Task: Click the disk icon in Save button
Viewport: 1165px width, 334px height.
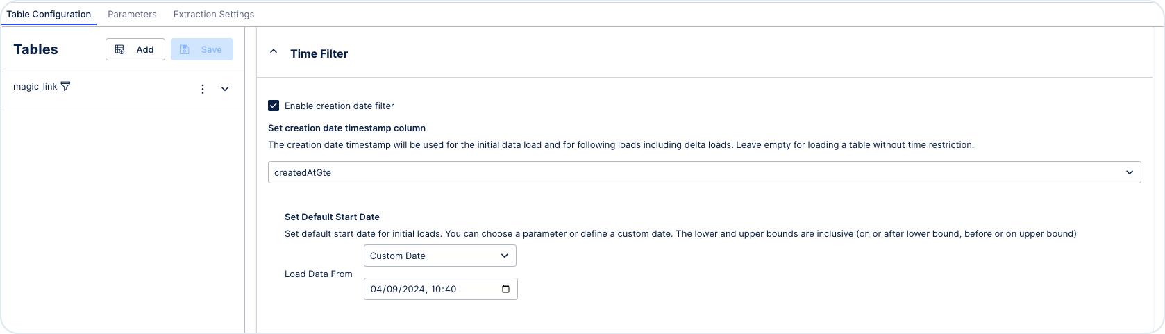Action: pos(185,49)
